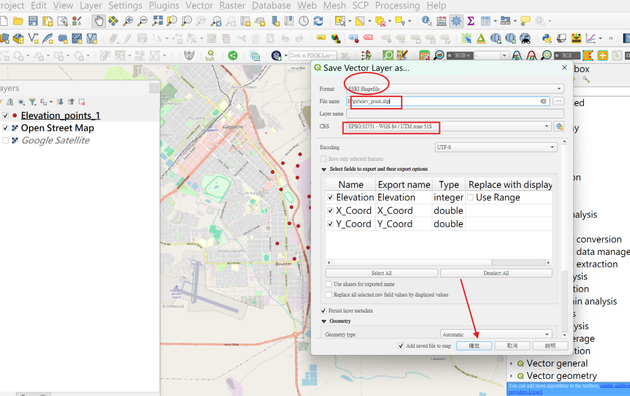
Task: Select the Measure Line ruler tool
Action: coord(506,21)
